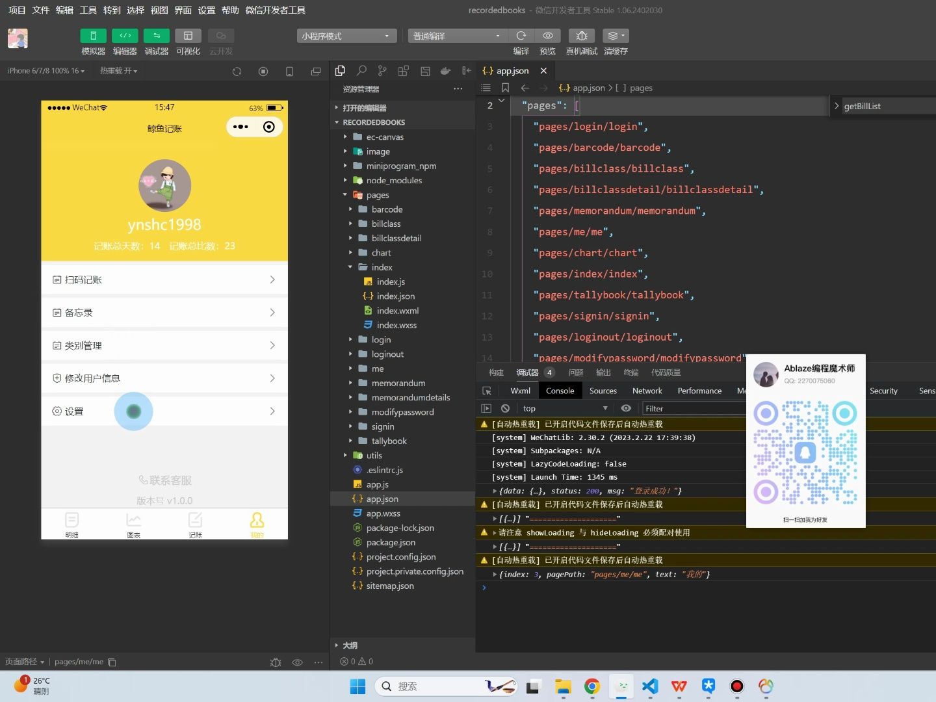Image resolution: width=936 pixels, height=702 pixels.
Task: Click the preview eye icon
Action: pos(548,36)
